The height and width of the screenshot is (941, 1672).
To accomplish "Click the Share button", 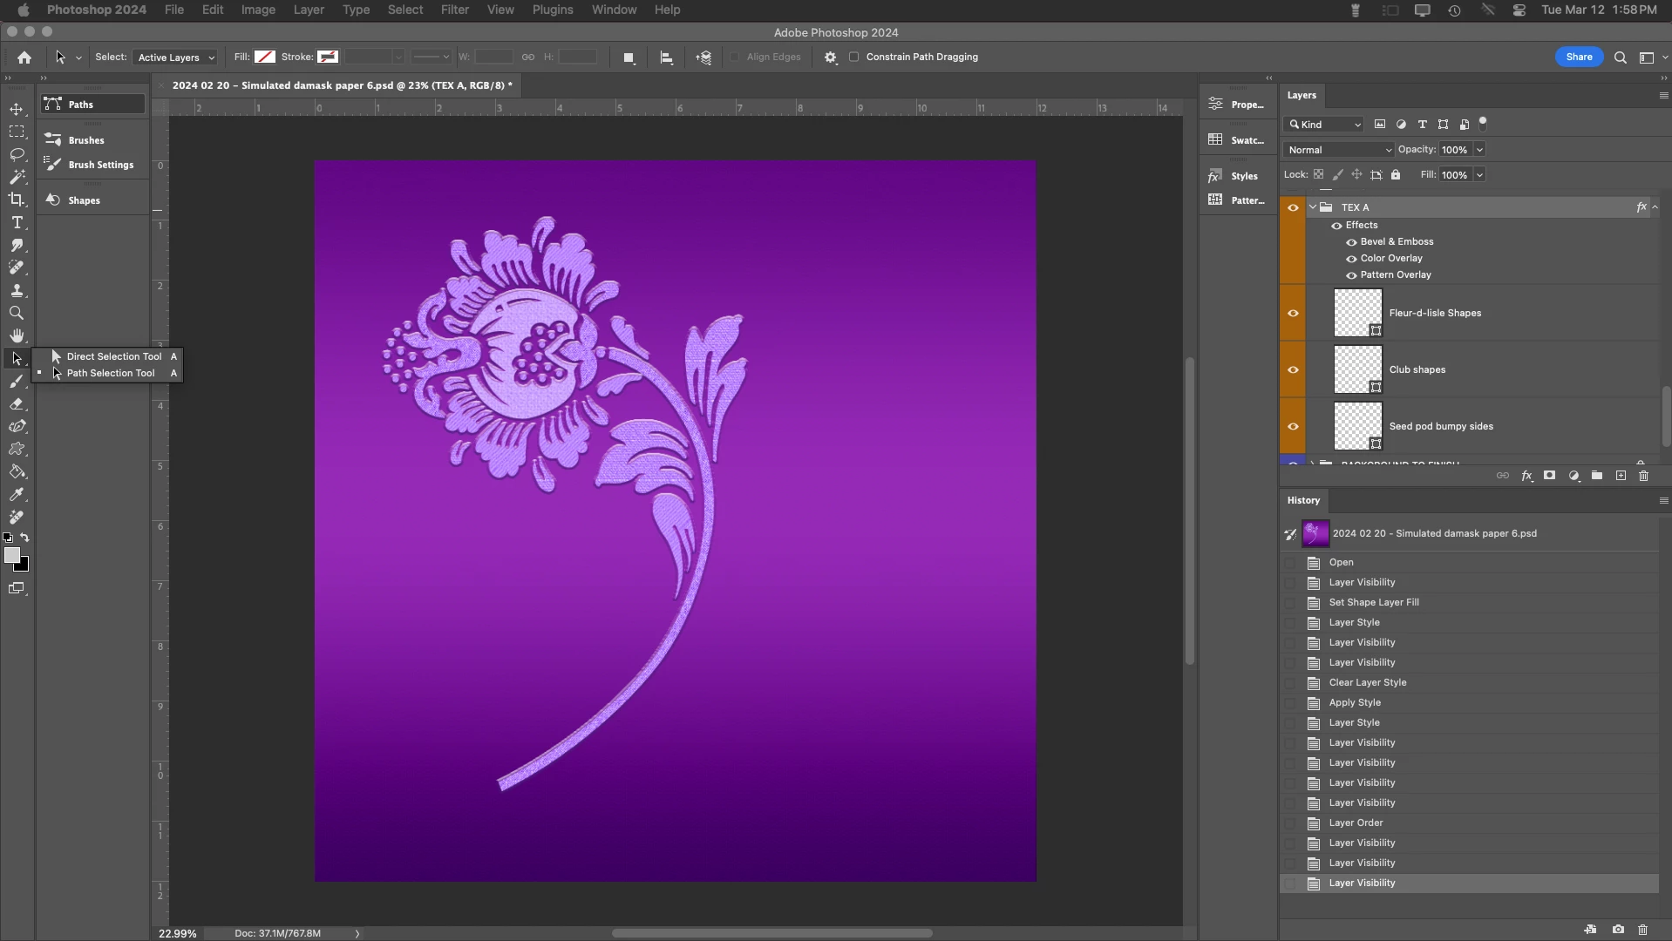I will click(1578, 58).
